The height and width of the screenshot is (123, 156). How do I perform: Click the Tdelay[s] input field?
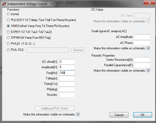(67, 78)
